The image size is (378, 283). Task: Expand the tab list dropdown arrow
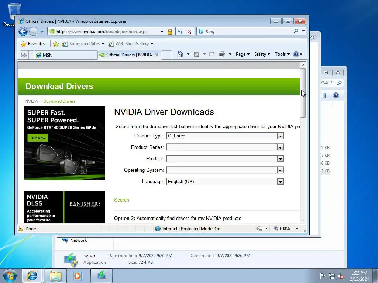pos(31,55)
